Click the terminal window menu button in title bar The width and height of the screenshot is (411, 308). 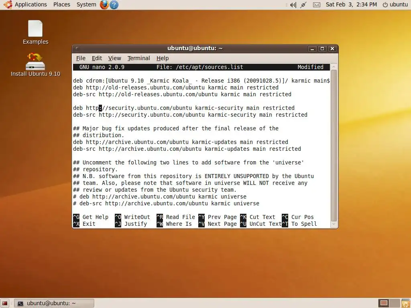pos(77,49)
